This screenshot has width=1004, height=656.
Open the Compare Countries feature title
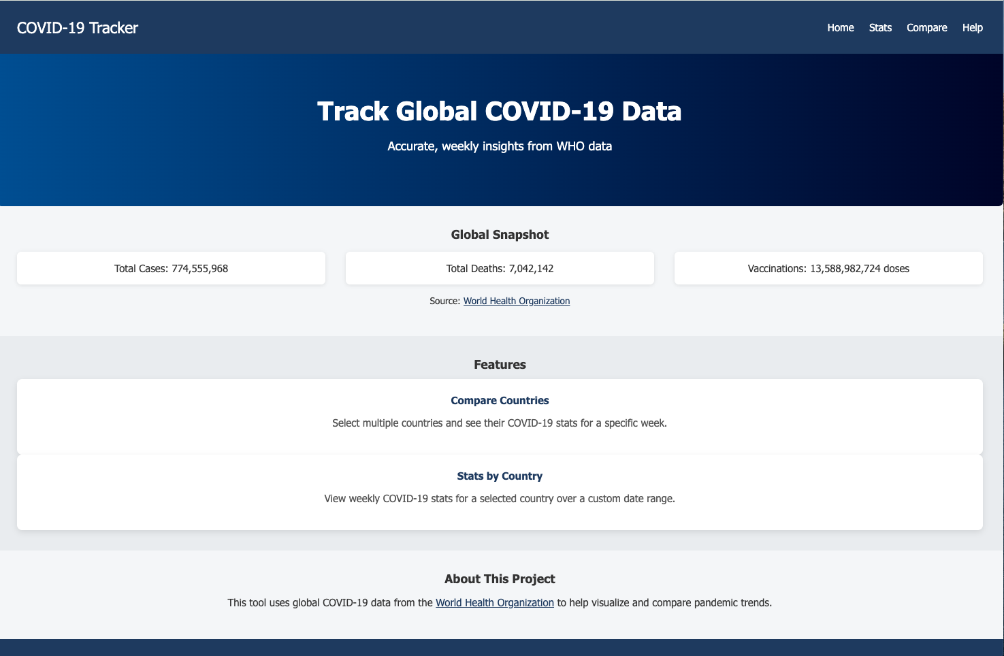[x=500, y=401]
